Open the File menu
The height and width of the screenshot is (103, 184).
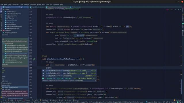[2, 5]
